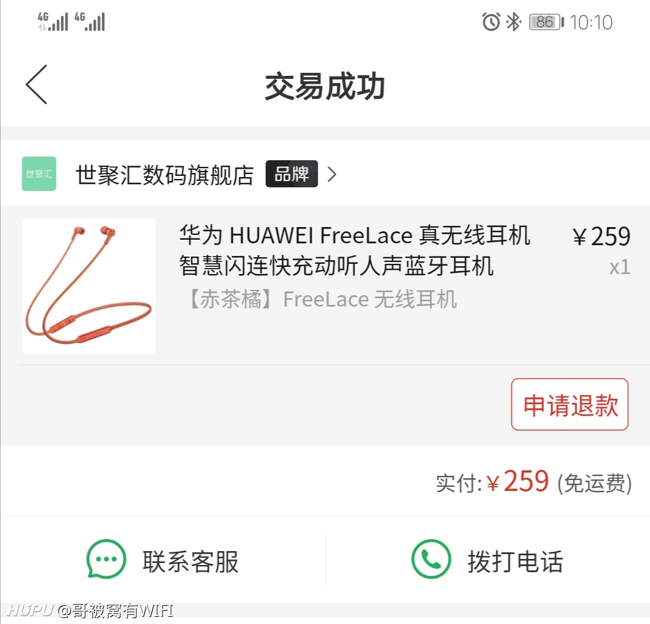Screen dimensions: 650x624
Task: Tap the green chat bubble icon
Action: click(x=106, y=560)
